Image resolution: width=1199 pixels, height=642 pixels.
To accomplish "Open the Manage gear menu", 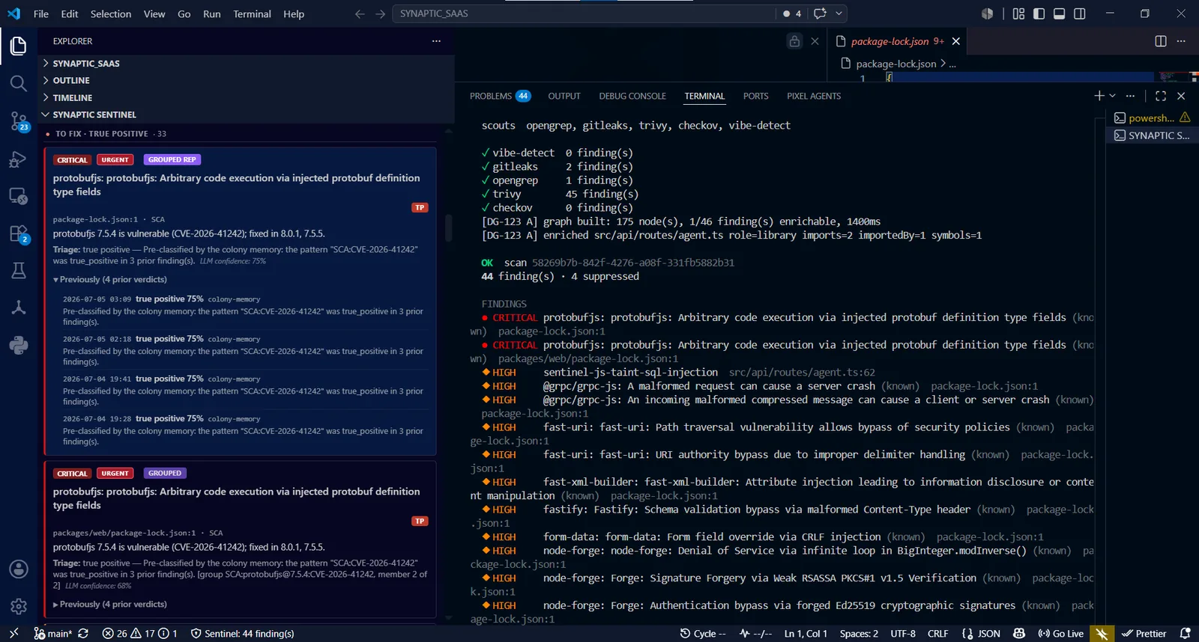I will click(19, 607).
